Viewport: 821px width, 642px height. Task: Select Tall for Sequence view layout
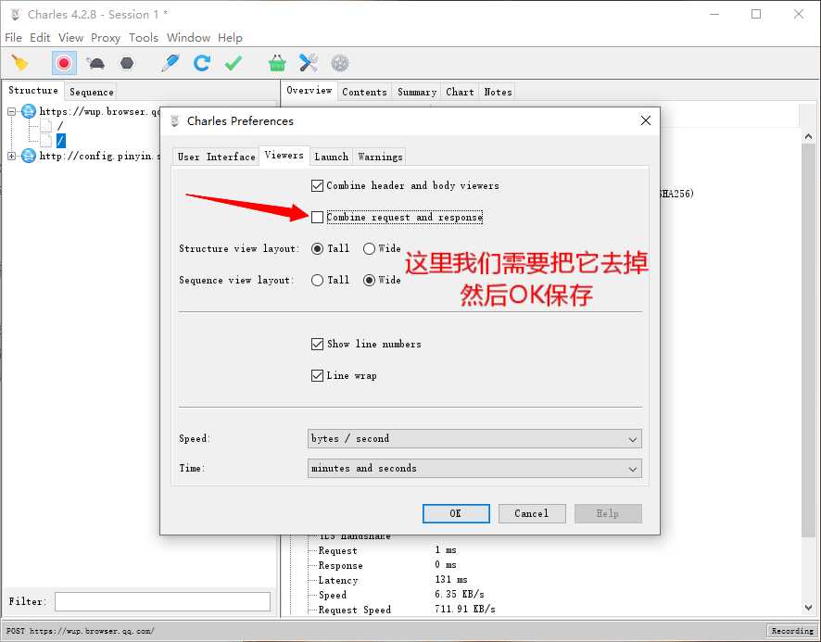click(x=317, y=280)
